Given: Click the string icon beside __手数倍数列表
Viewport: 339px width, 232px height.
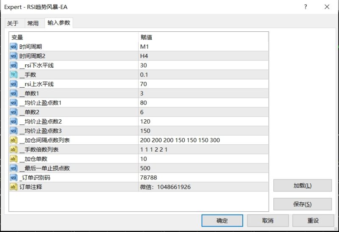Looking at the screenshot, I should click(x=14, y=149).
